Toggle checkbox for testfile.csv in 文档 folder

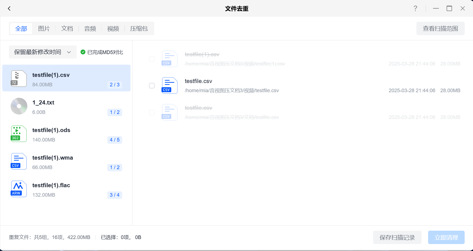[152, 112]
